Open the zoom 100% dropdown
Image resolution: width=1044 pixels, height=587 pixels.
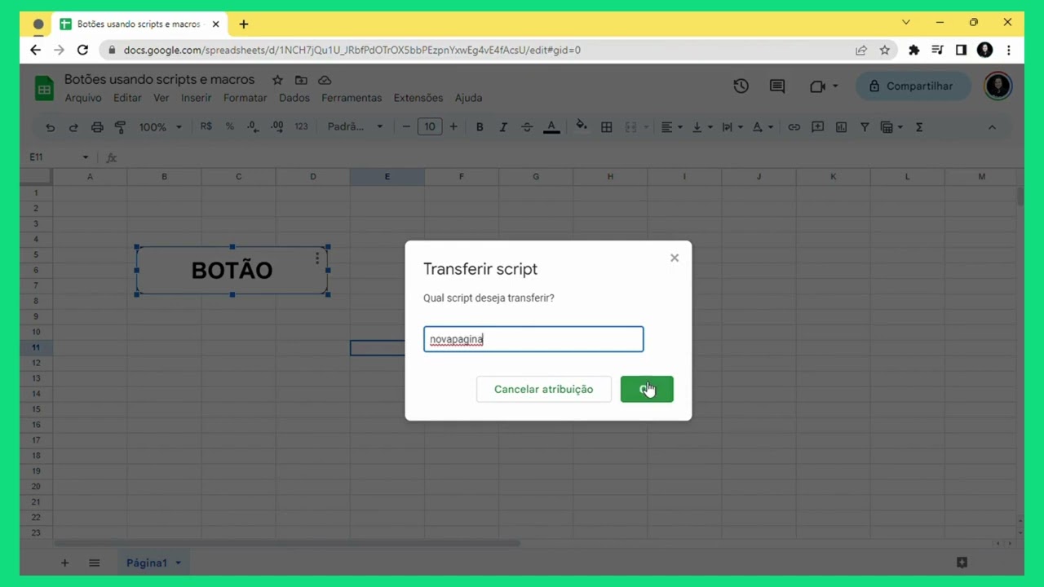160,127
